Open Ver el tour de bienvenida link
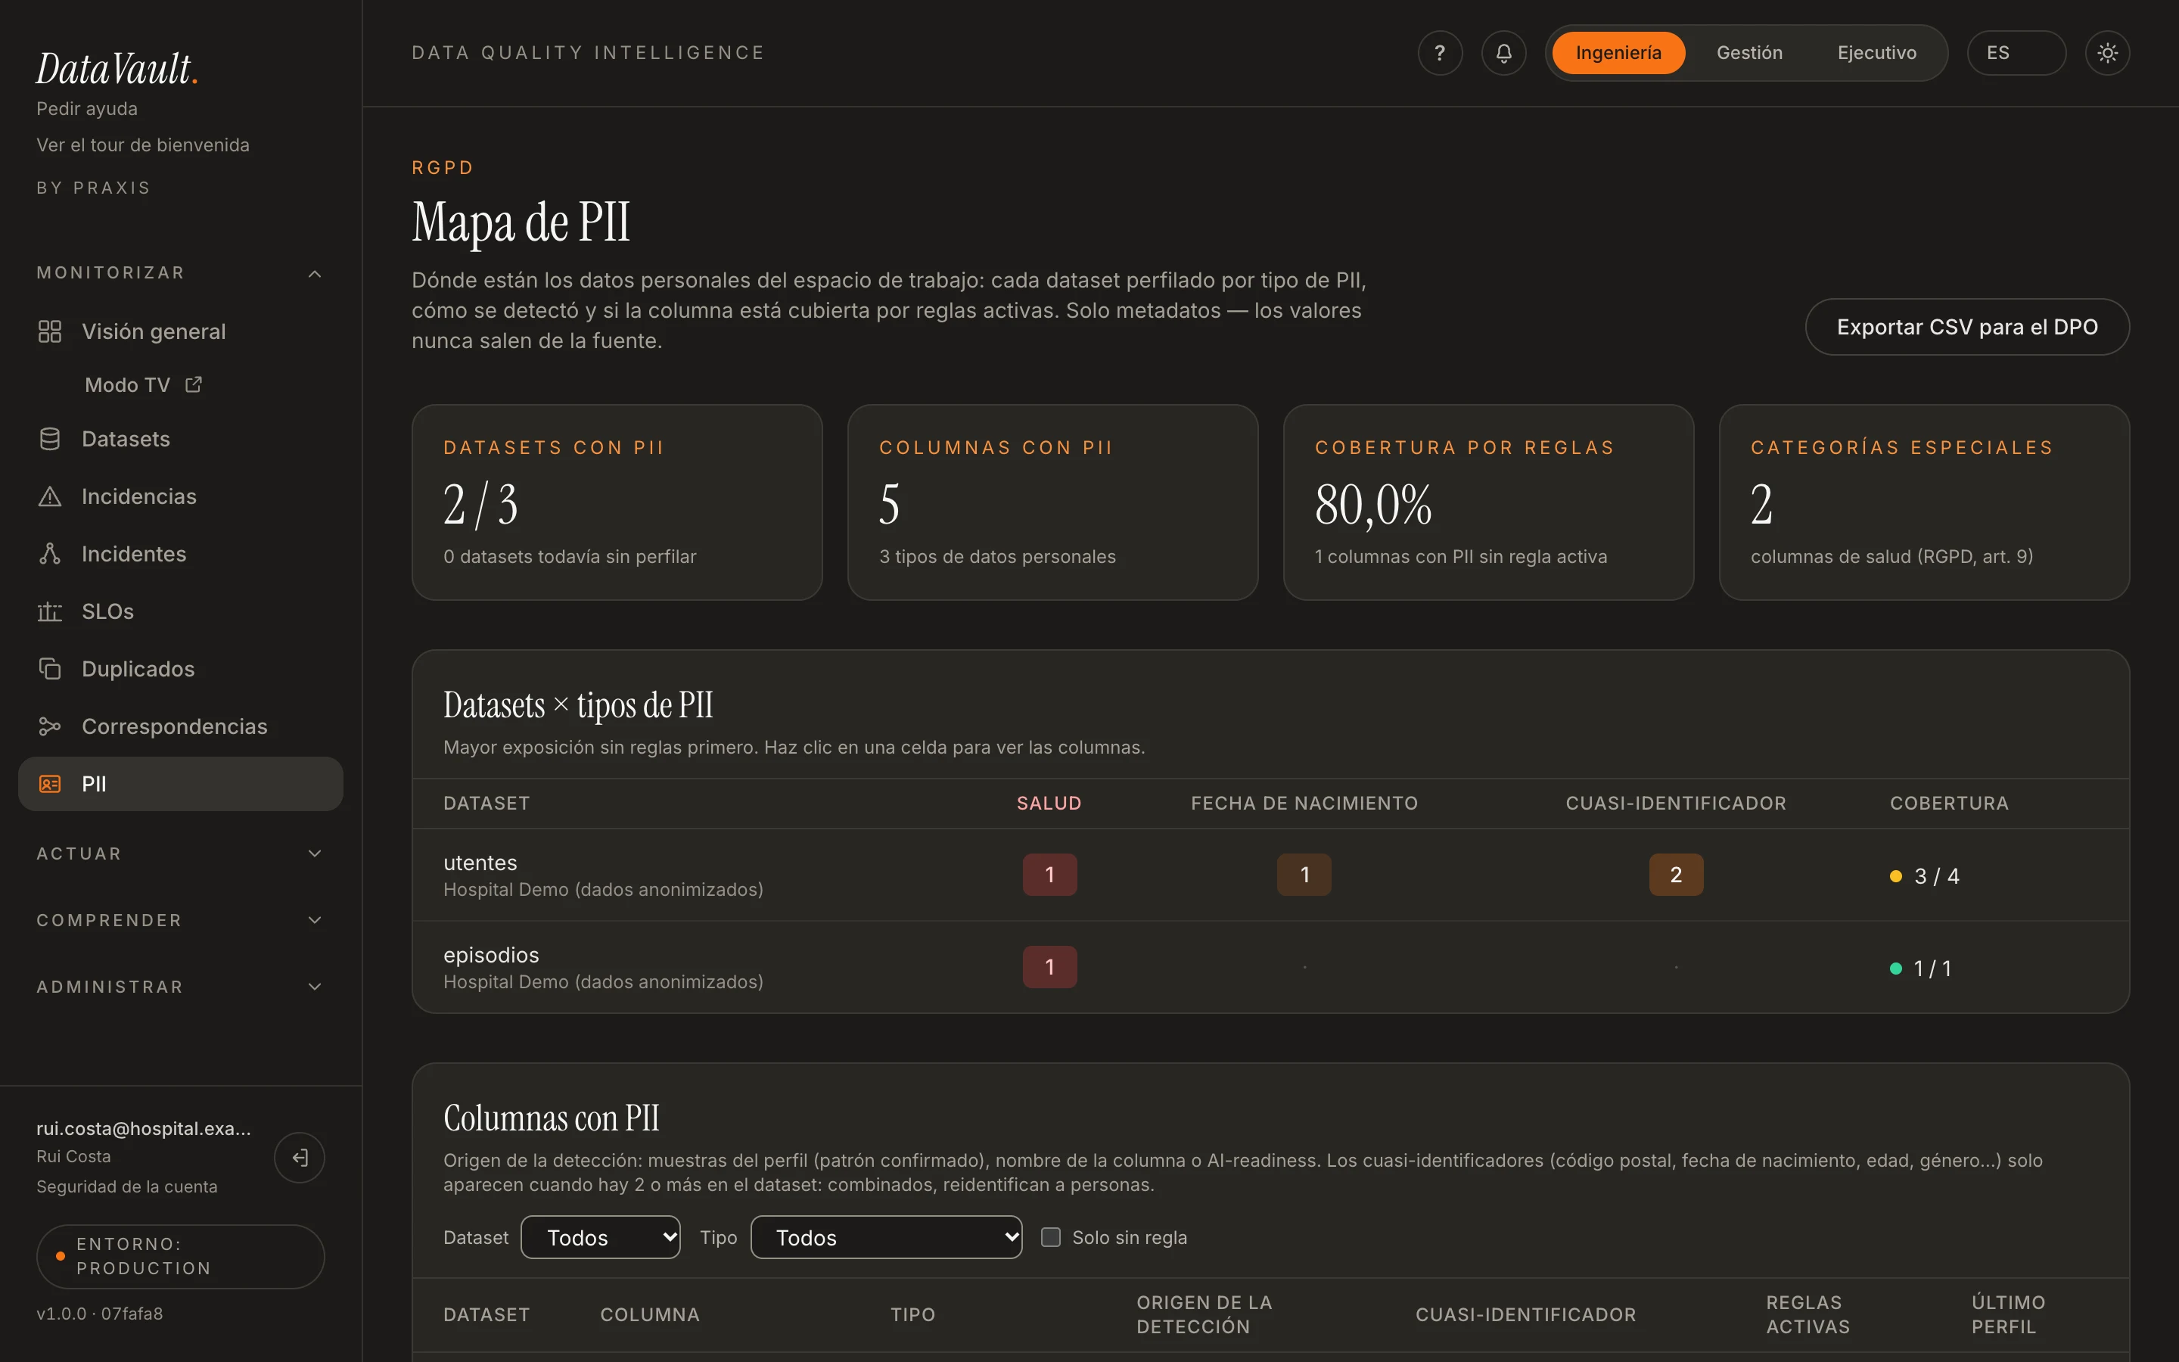 tap(142, 145)
